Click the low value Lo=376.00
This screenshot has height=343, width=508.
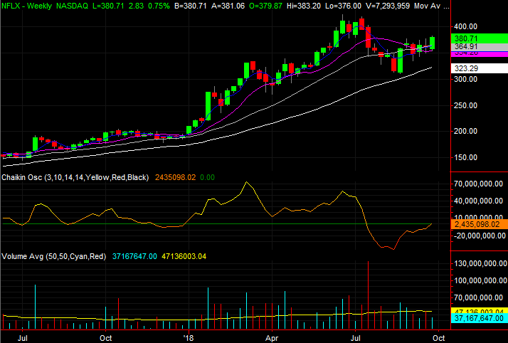[343, 6]
